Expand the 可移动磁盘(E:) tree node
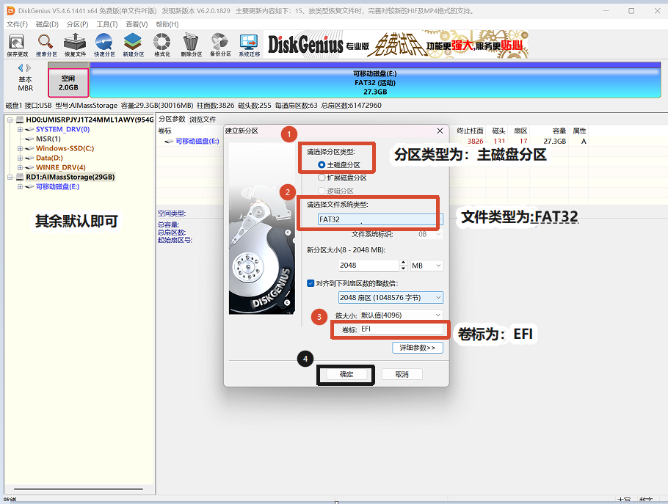Image resolution: width=668 pixels, height=504 pixels. 20,186
